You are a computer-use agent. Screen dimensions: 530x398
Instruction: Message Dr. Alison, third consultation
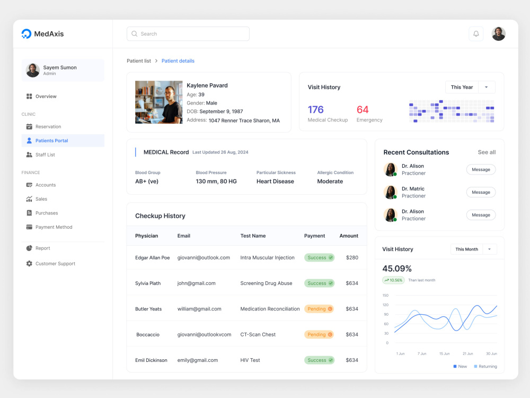[x=481, y=215]
